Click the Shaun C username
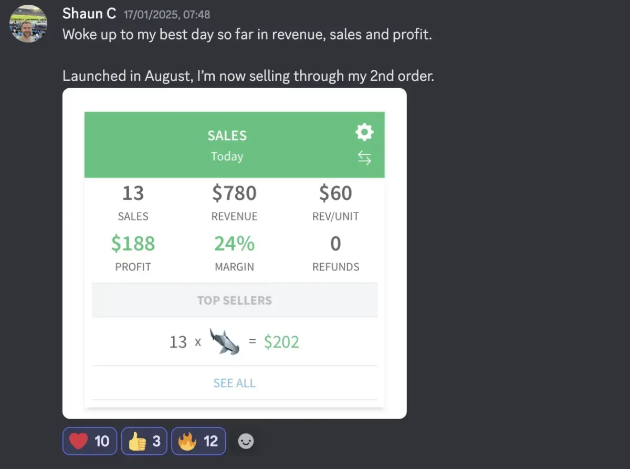Image resolution: width=630 pixels, height=469 pixels. [89, 14]
